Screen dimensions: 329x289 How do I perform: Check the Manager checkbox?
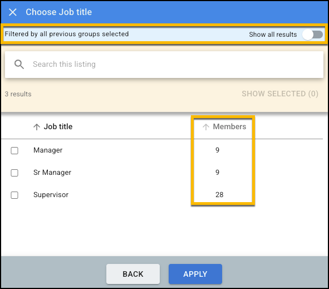pyautogui.click(x=14, y=150)
